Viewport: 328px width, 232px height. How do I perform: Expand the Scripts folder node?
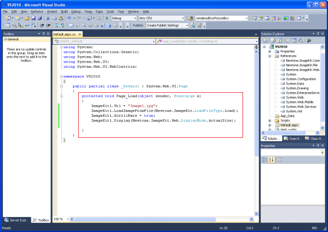(x=270, y=121)
